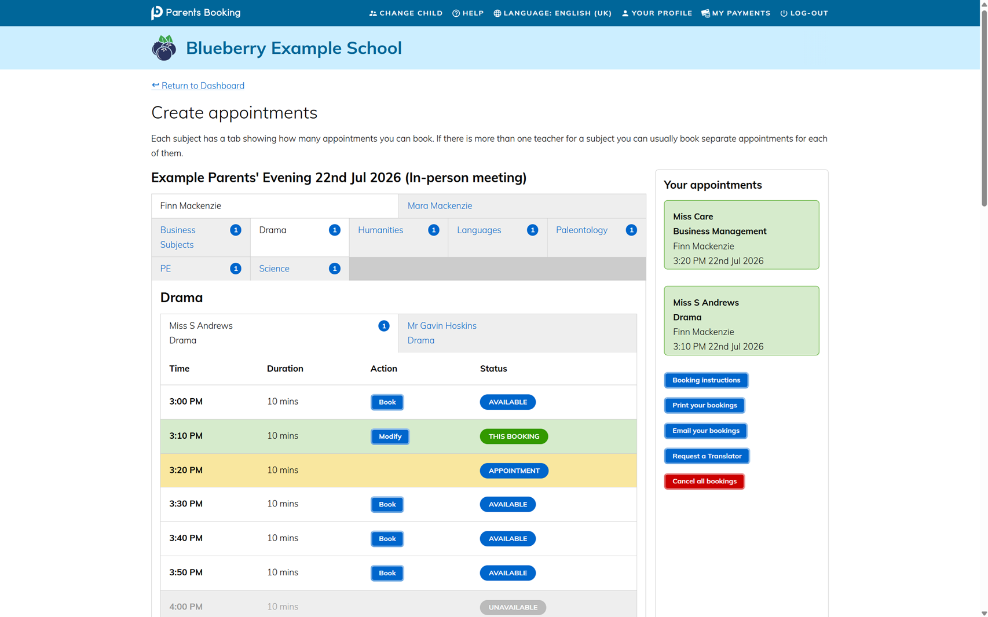The image size is (988, 617).
Task: Click UNAVAILABLE status badge at 4:00 PM
Action: click(513, 607)
